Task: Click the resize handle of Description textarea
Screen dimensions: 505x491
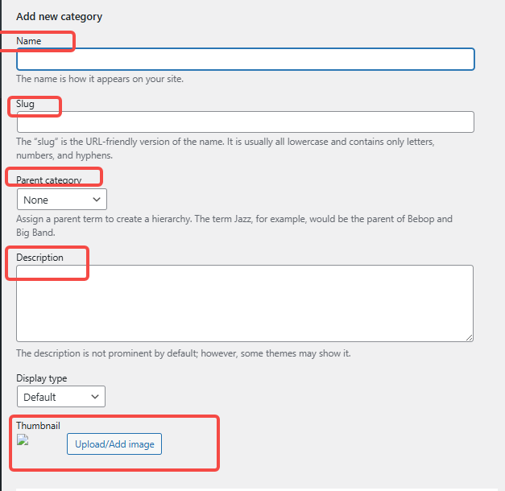Action: tap(469, 336)
